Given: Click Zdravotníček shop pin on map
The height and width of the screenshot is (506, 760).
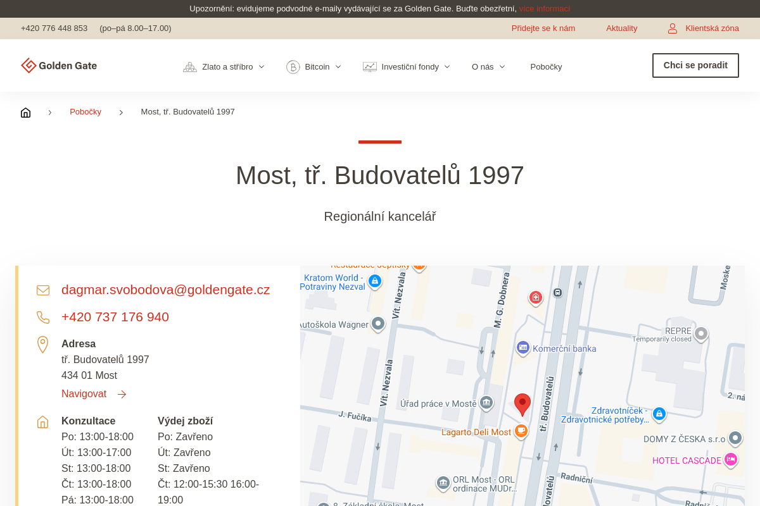Looking at the screenshot, I should tap(659, 414).
